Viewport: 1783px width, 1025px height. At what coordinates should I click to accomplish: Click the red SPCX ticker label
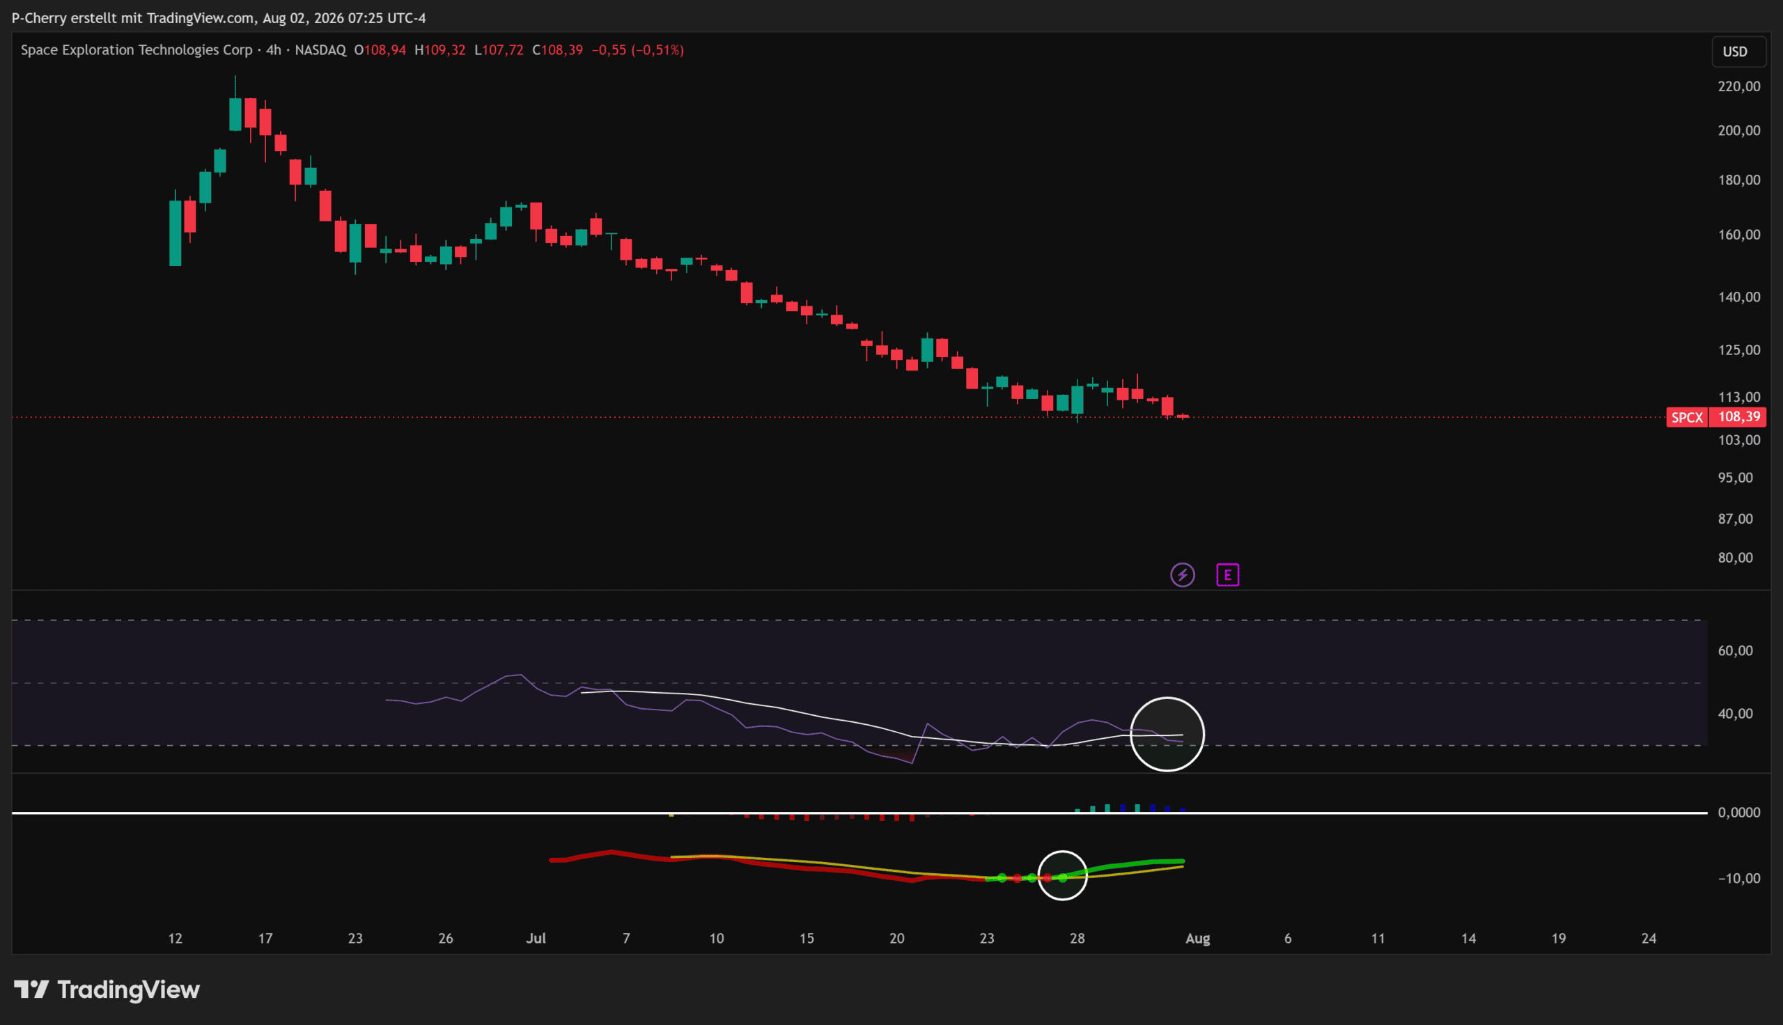pyautogui.click(x=1687, y=418)
